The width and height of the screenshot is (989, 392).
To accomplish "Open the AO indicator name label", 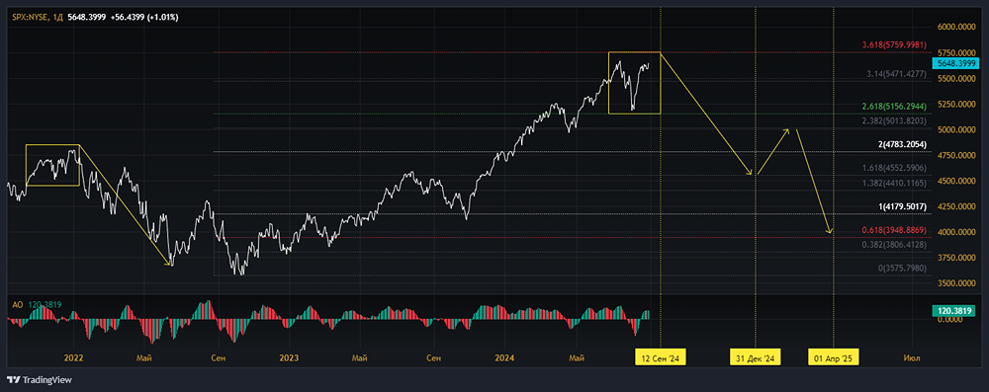I will tap(18, 305).
